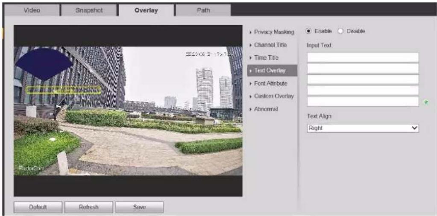Click the blue privacy mask shape in preview
This screenshot has width=437, height=216.
coord(44,64)
